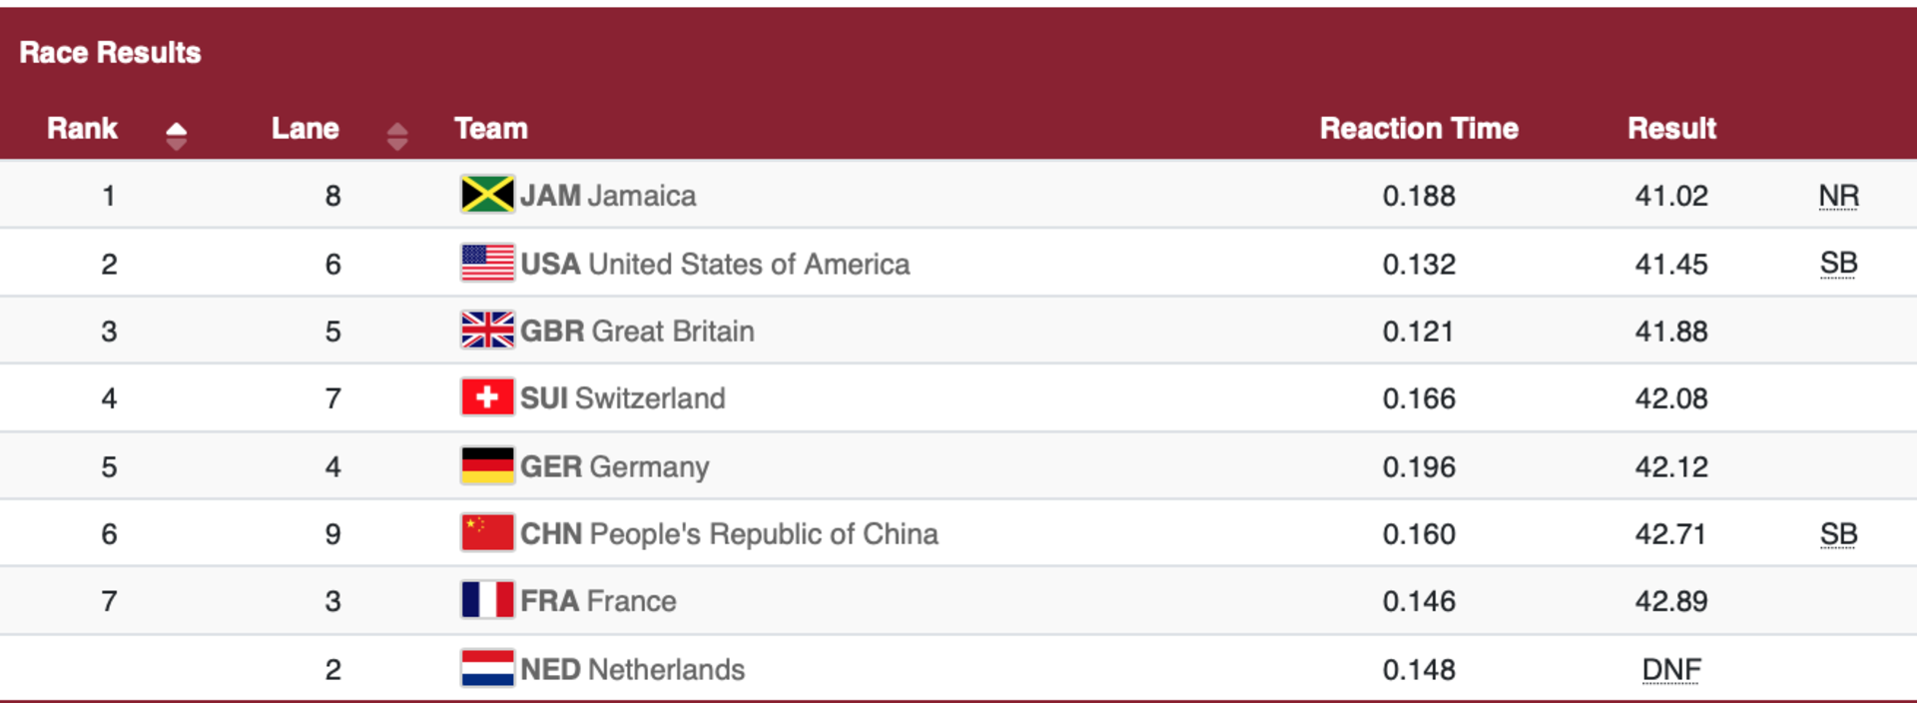The image size is (1917, 703).
Task: Click the France flag icon
Action: pyautogui.click(x=487, y=600)
